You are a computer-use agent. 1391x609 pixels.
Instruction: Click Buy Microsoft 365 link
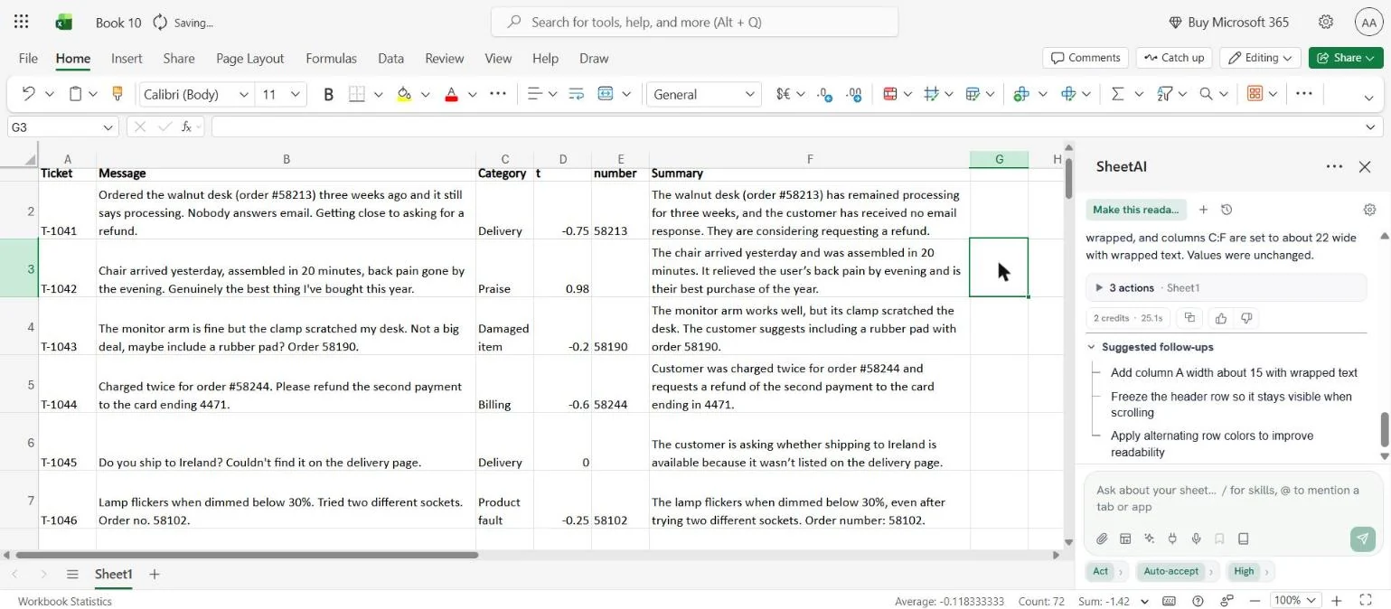(x=1228, y=22)
